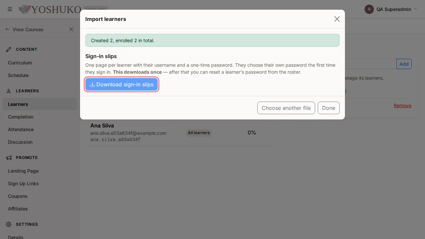This screenshot has width=425, height=239.
Task: Click the learner name Ana Silva
Action: point(102,126)
